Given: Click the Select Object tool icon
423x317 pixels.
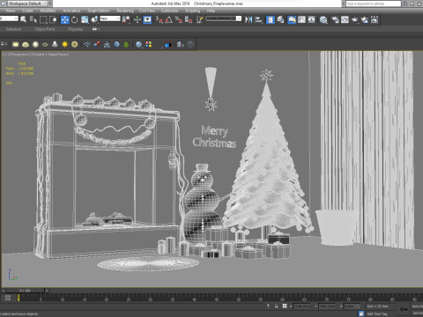Looking at the screenshot, I should (x=24, y=19).
